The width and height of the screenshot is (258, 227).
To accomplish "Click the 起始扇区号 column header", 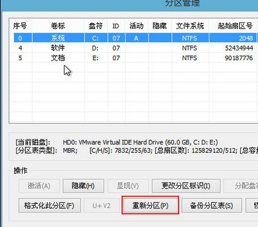I will coord(233,26).
